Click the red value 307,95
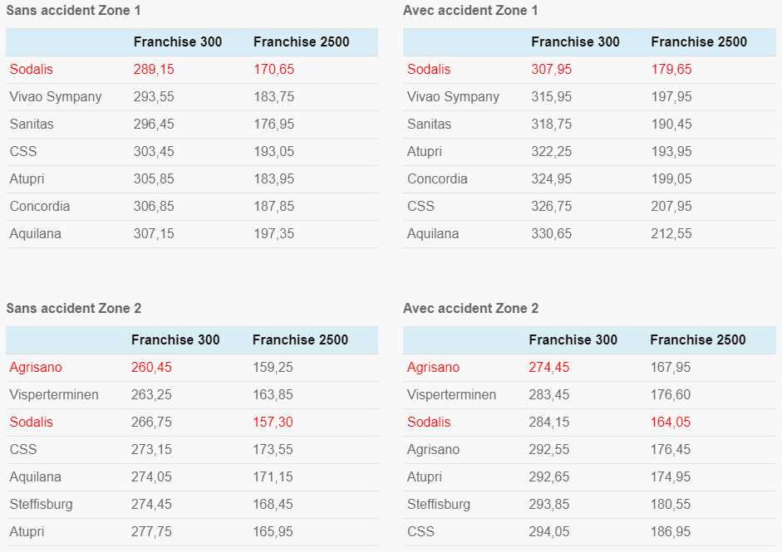 click(x=551, y=69)
